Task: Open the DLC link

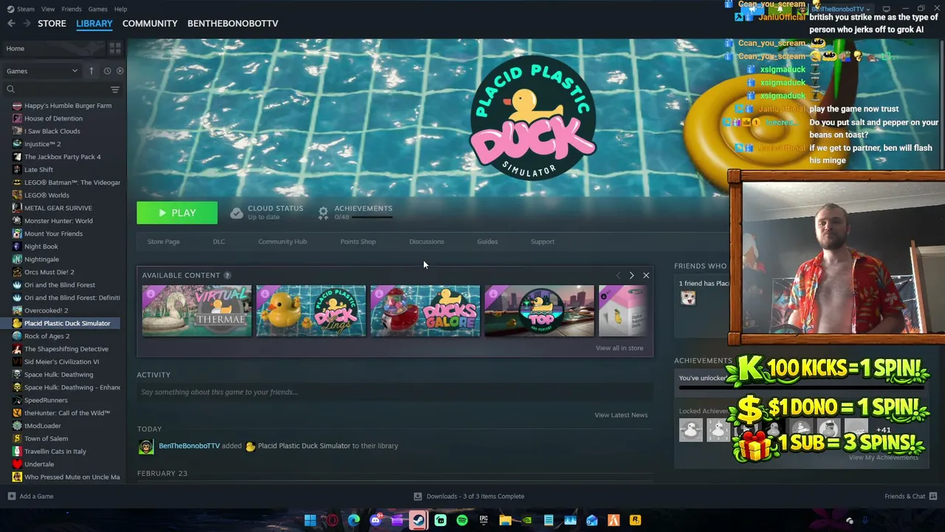Action: [219, 242]
